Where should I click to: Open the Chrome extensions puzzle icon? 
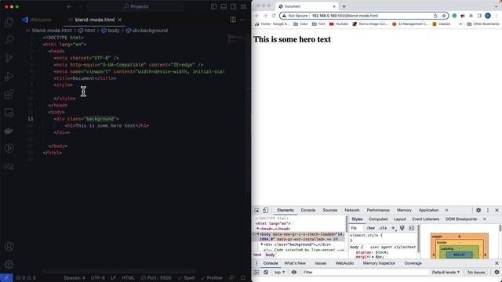(471, 16)
